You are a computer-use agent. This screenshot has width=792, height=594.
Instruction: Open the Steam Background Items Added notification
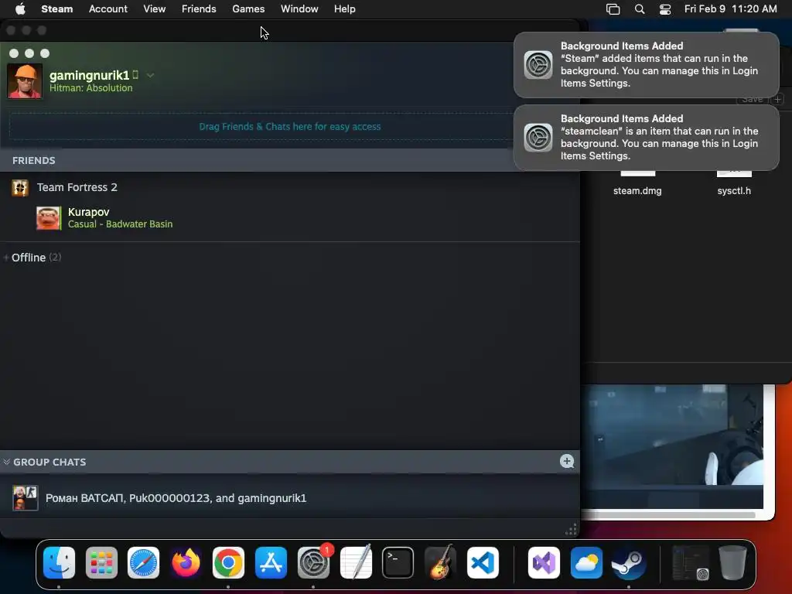click(x=646, y=65)
